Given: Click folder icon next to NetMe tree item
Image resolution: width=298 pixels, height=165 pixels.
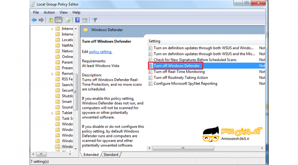Looking at the screenshot, I should pos(58,45).
